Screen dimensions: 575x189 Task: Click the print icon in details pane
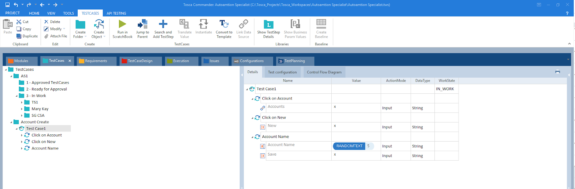[557, 72]
